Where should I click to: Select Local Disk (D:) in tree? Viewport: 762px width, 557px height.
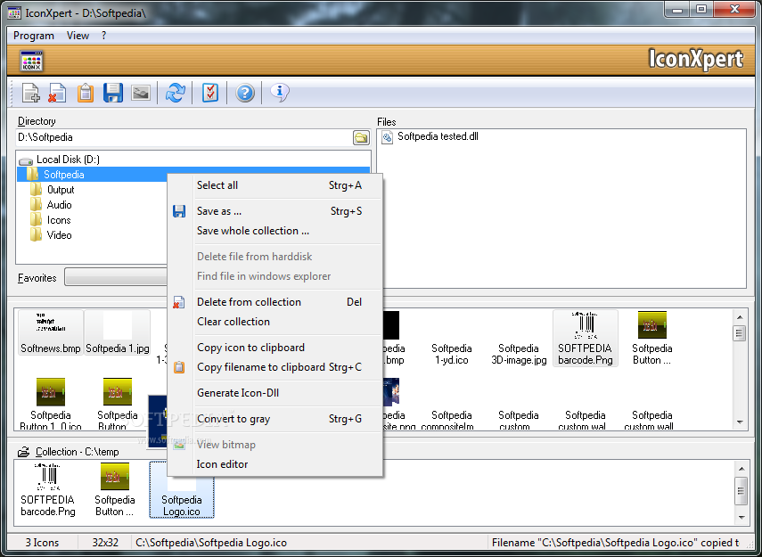pyautogui.click(x=68, y=160)
